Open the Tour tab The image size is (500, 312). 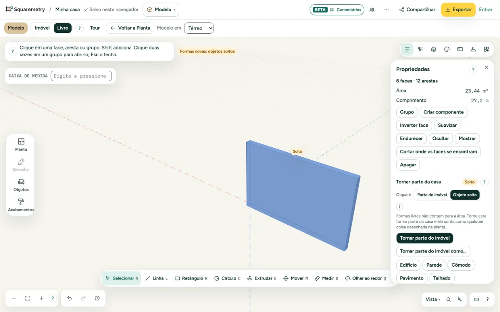coord(95,28)
